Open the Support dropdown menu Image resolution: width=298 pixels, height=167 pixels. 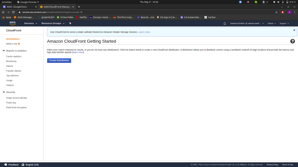[x=284, y=23]
